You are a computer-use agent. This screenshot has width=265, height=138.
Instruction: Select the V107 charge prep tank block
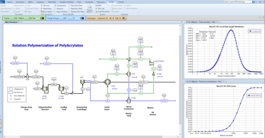(x=27, y=77)
